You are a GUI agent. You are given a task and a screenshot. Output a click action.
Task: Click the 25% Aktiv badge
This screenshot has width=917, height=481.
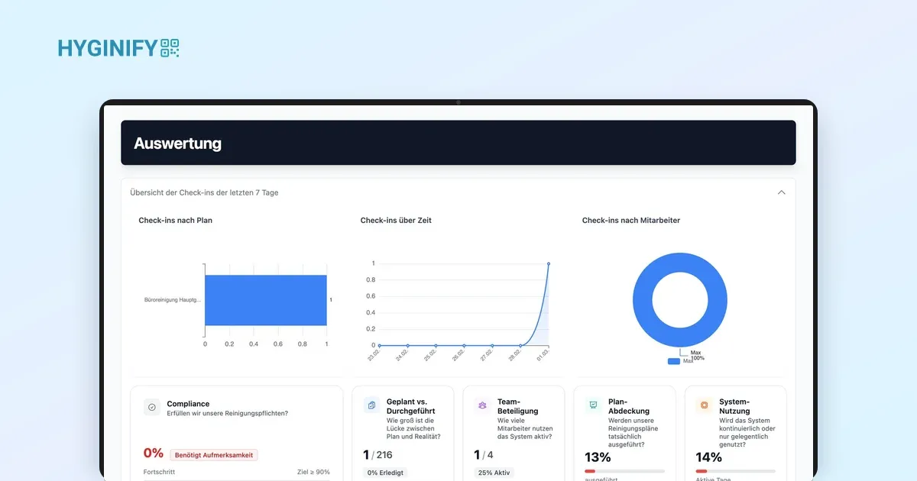point(494,473)
